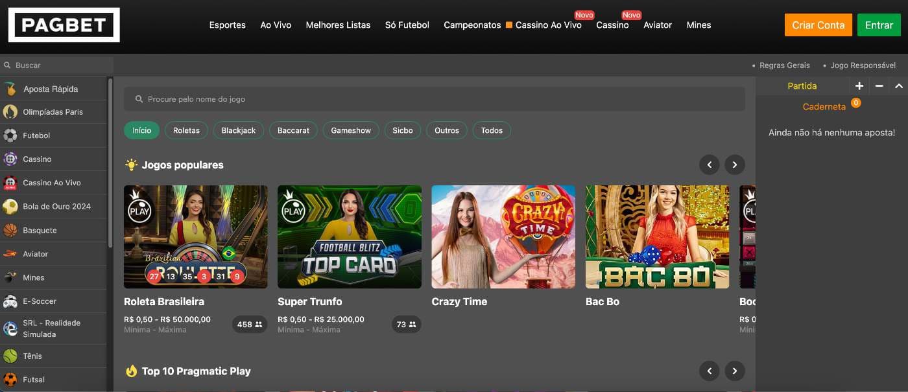The width and height of the screenshot is (908, 392).
Task: Open the Jogo Responsável link
Action: pos(863,65)
